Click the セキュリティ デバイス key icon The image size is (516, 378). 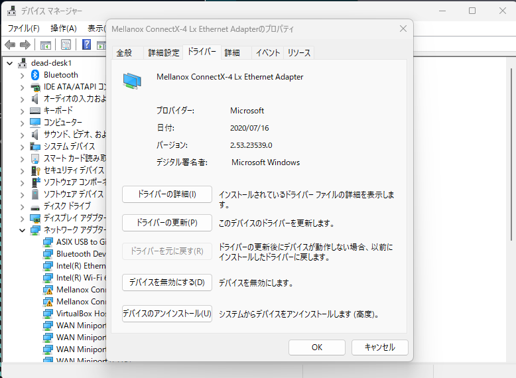click(36, 170)
